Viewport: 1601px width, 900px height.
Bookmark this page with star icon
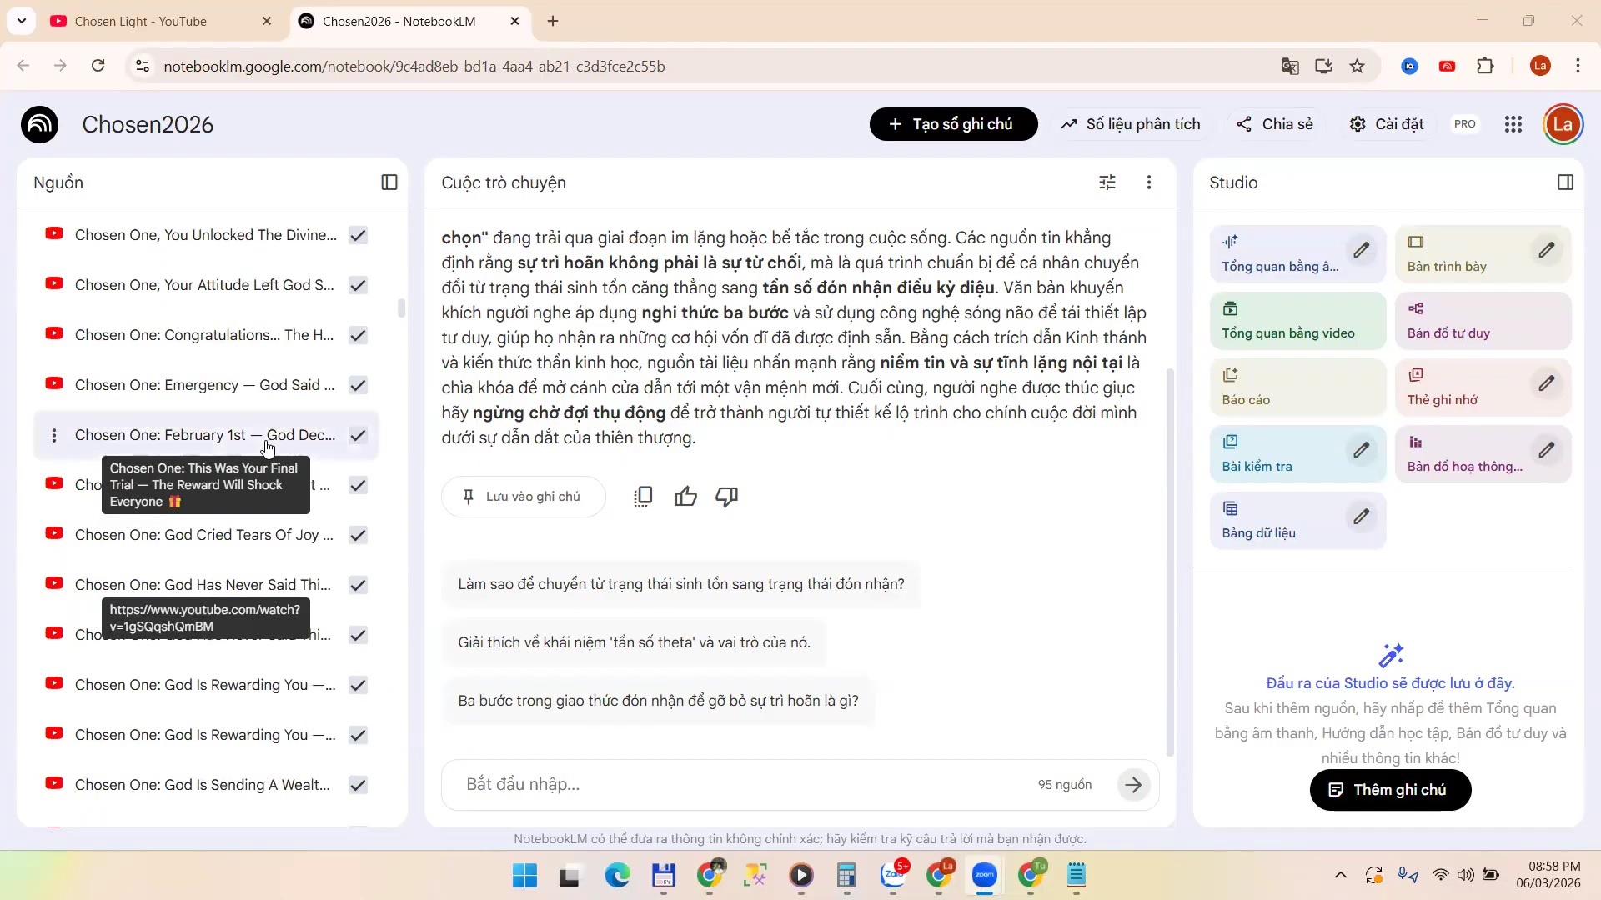click(x=1358, y=67)
